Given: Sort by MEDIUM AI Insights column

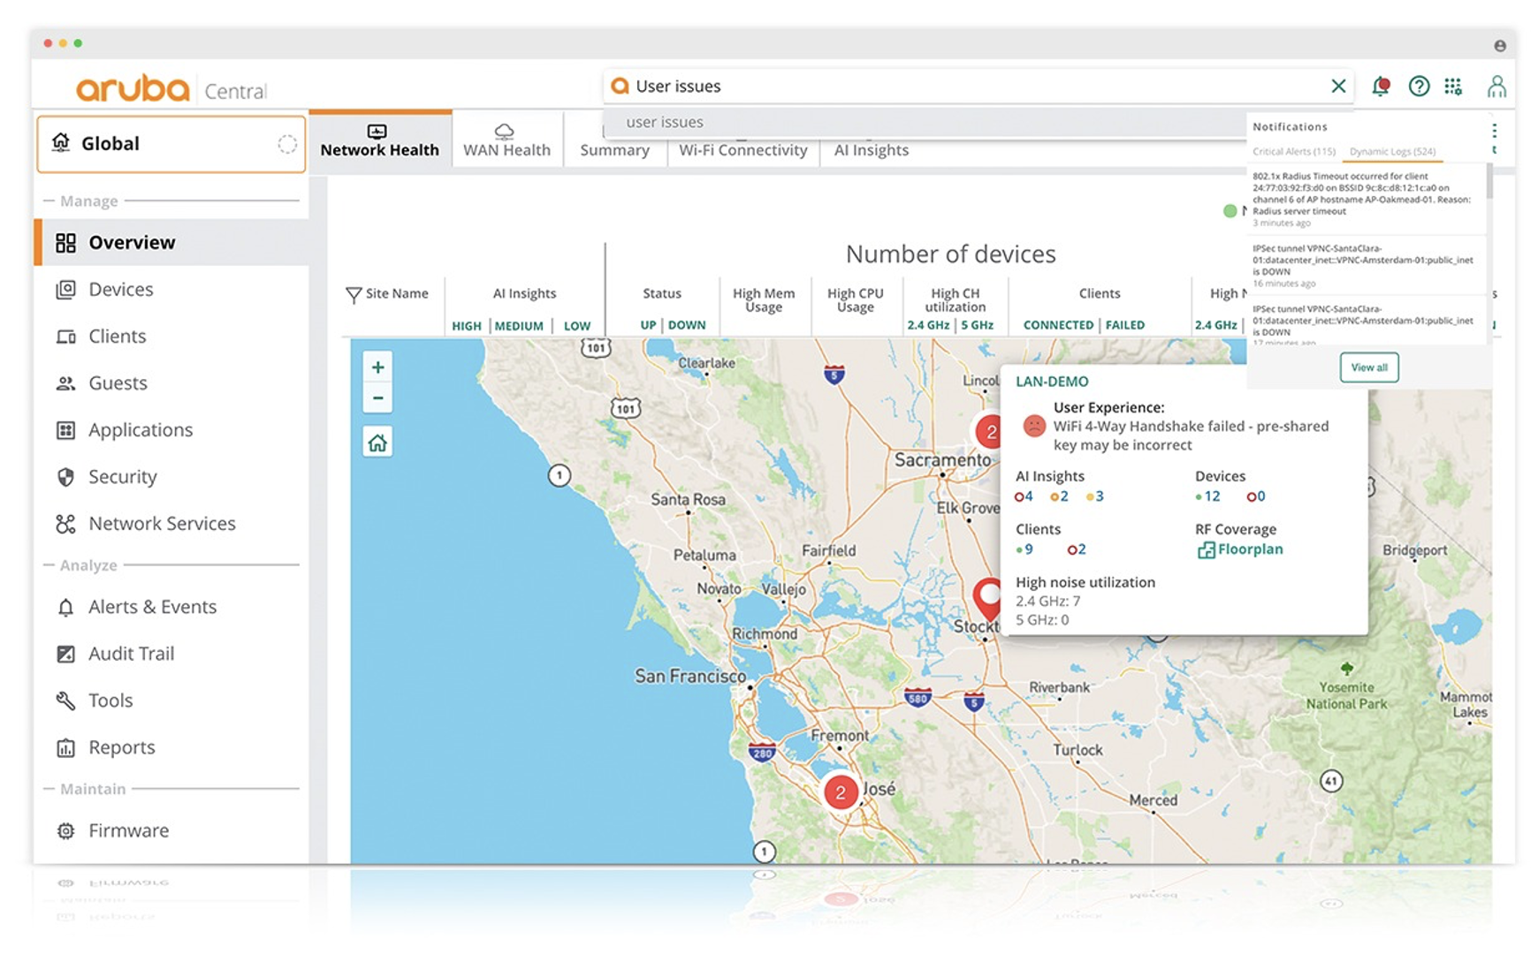Looking at the screenshot, I should tap(519, 326).
